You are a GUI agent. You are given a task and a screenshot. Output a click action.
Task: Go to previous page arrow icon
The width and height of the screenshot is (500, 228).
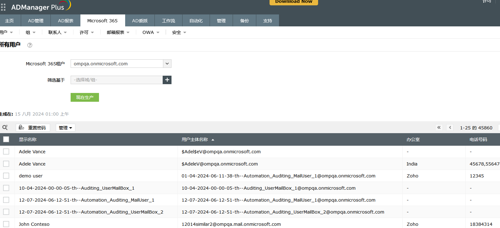click(450, 128)
